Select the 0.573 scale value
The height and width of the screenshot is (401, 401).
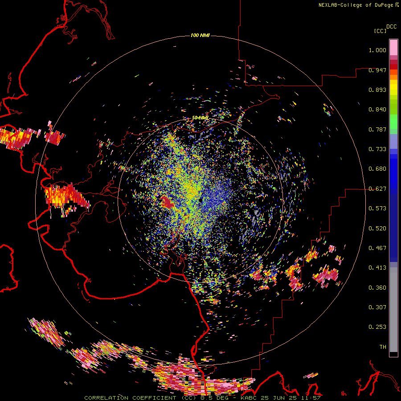(x=377, y=209)
